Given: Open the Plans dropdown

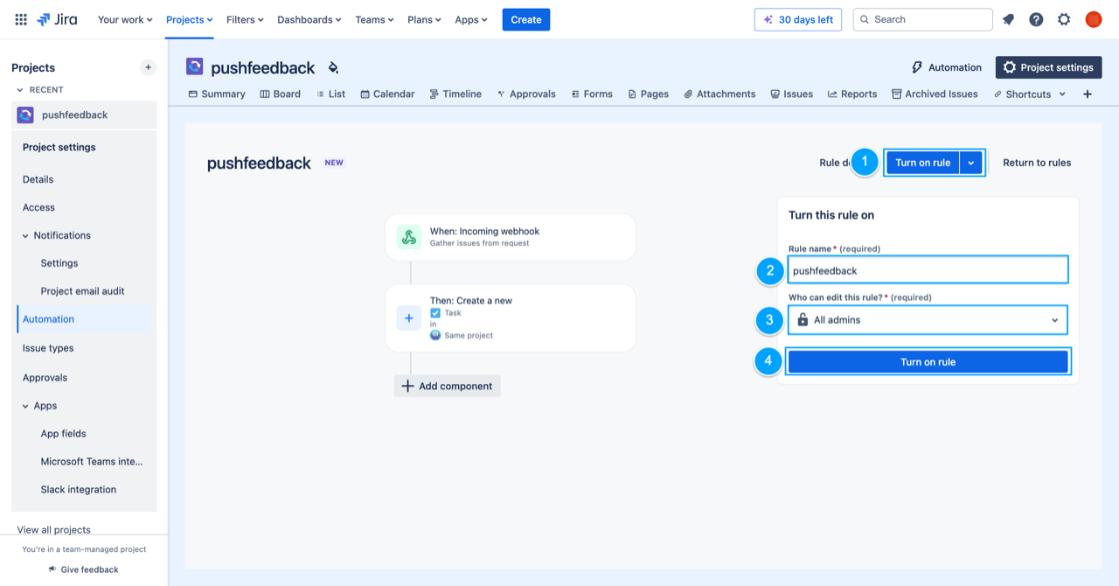Looking at the screenshot, I should click(x=424, y=19).
